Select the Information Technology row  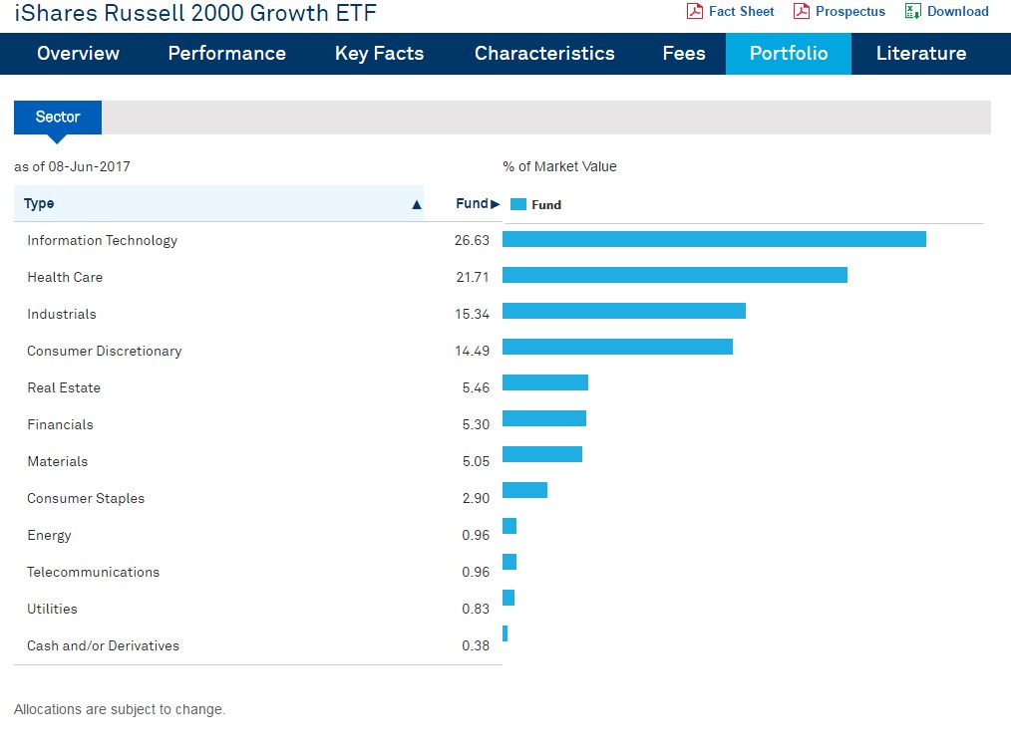[x=258, y=240]
